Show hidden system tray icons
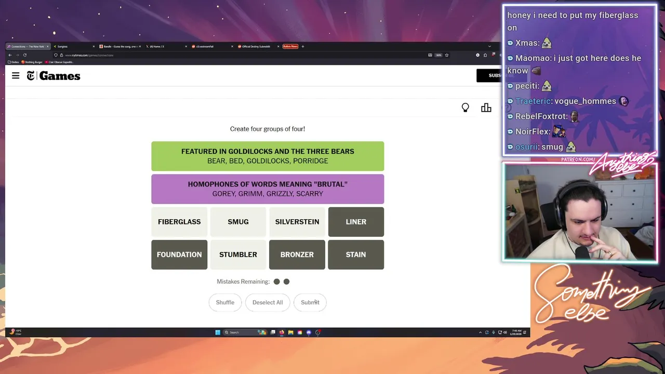 click(480, 332)
